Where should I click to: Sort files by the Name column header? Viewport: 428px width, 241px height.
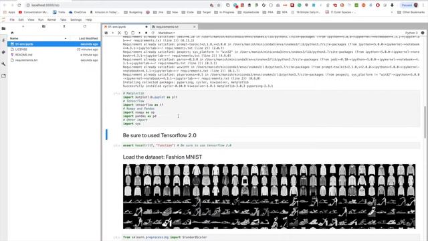38,39
